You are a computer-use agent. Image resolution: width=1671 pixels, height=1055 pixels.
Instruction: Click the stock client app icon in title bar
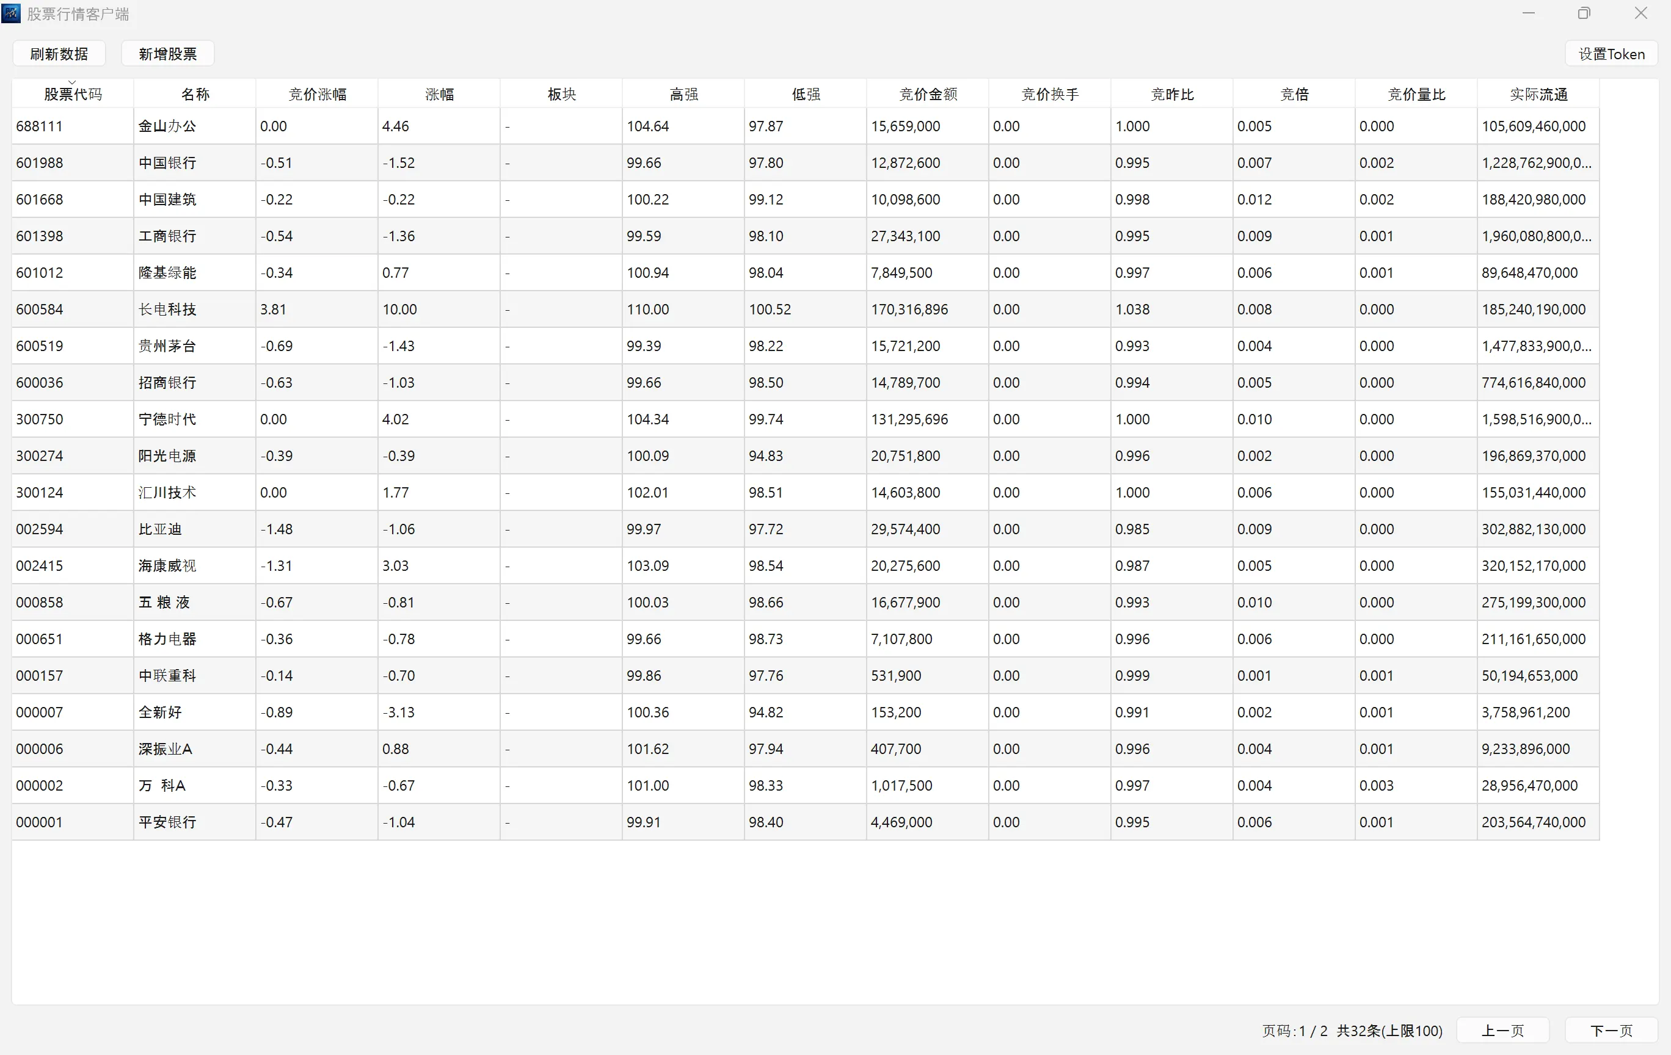coord(11,13)
